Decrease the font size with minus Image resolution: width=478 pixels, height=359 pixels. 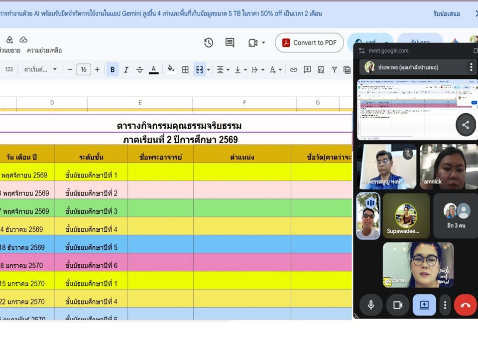coord(70,70)
